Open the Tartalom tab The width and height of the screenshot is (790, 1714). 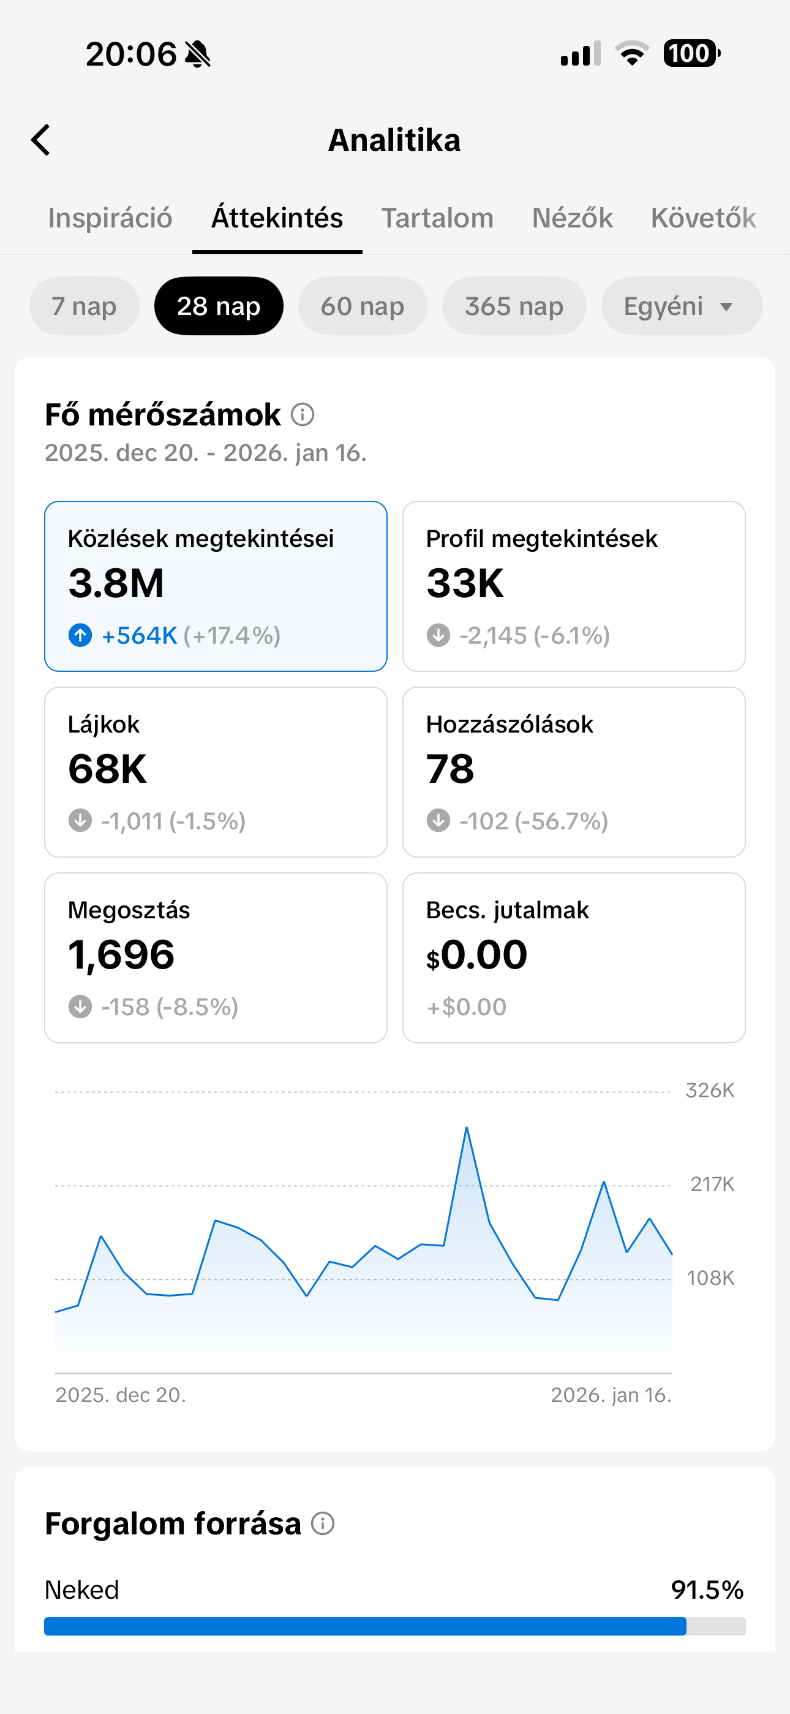click(437, 218)
